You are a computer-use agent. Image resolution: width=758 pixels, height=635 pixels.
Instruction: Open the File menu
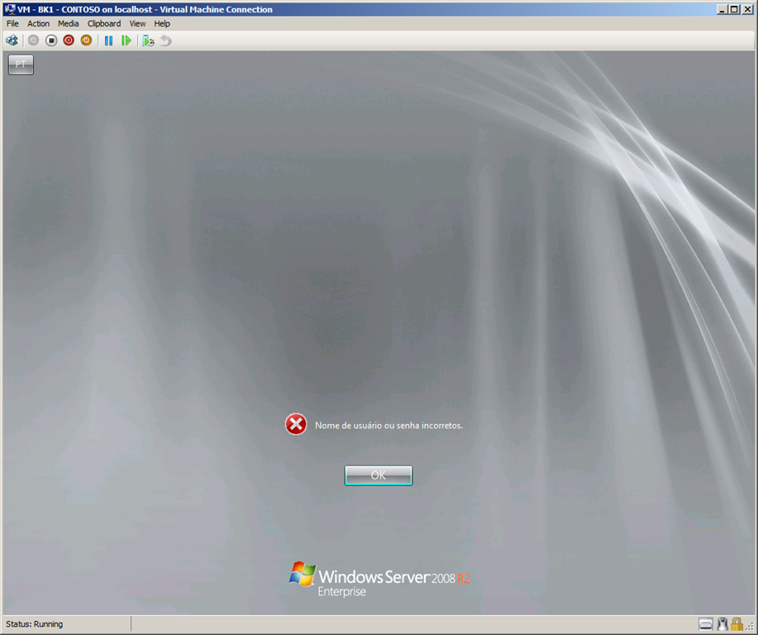tap(12, 24)
